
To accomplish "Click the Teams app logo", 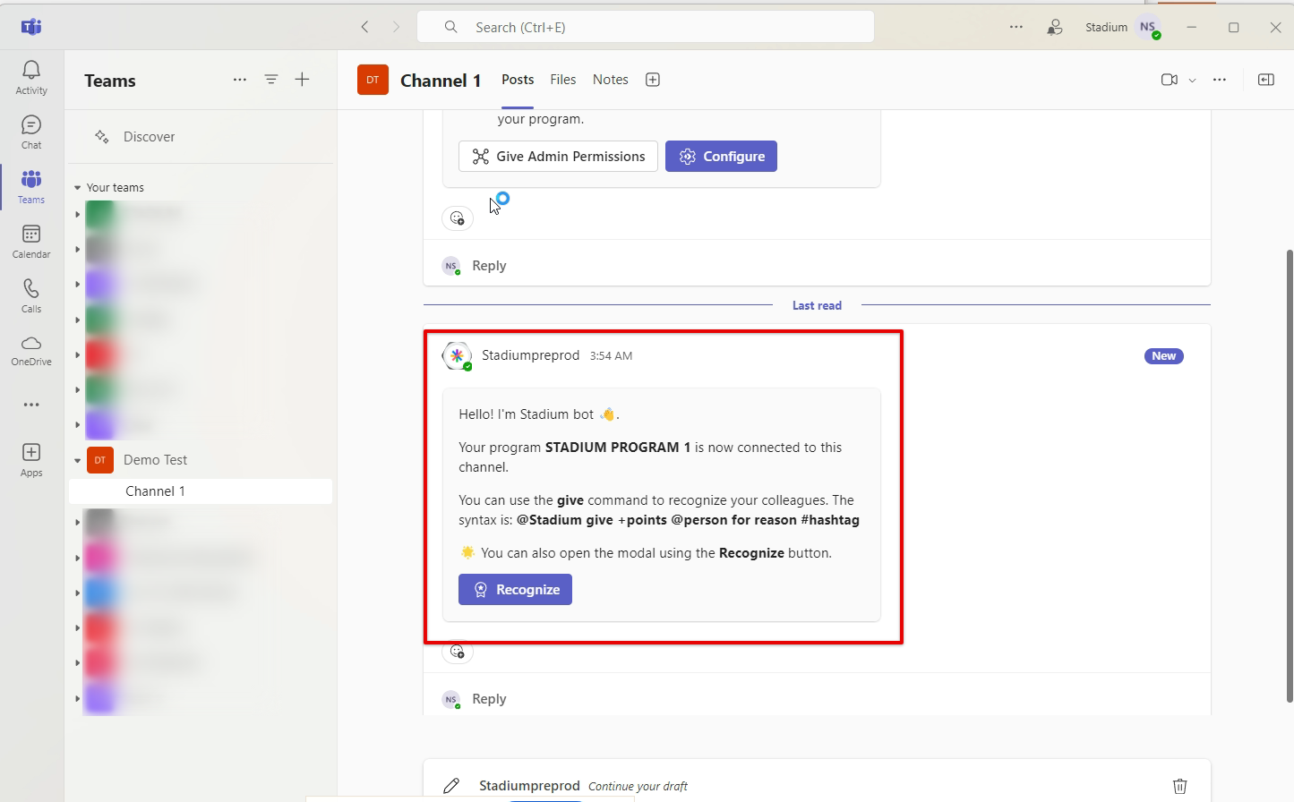I will click(x=31, y=27).
